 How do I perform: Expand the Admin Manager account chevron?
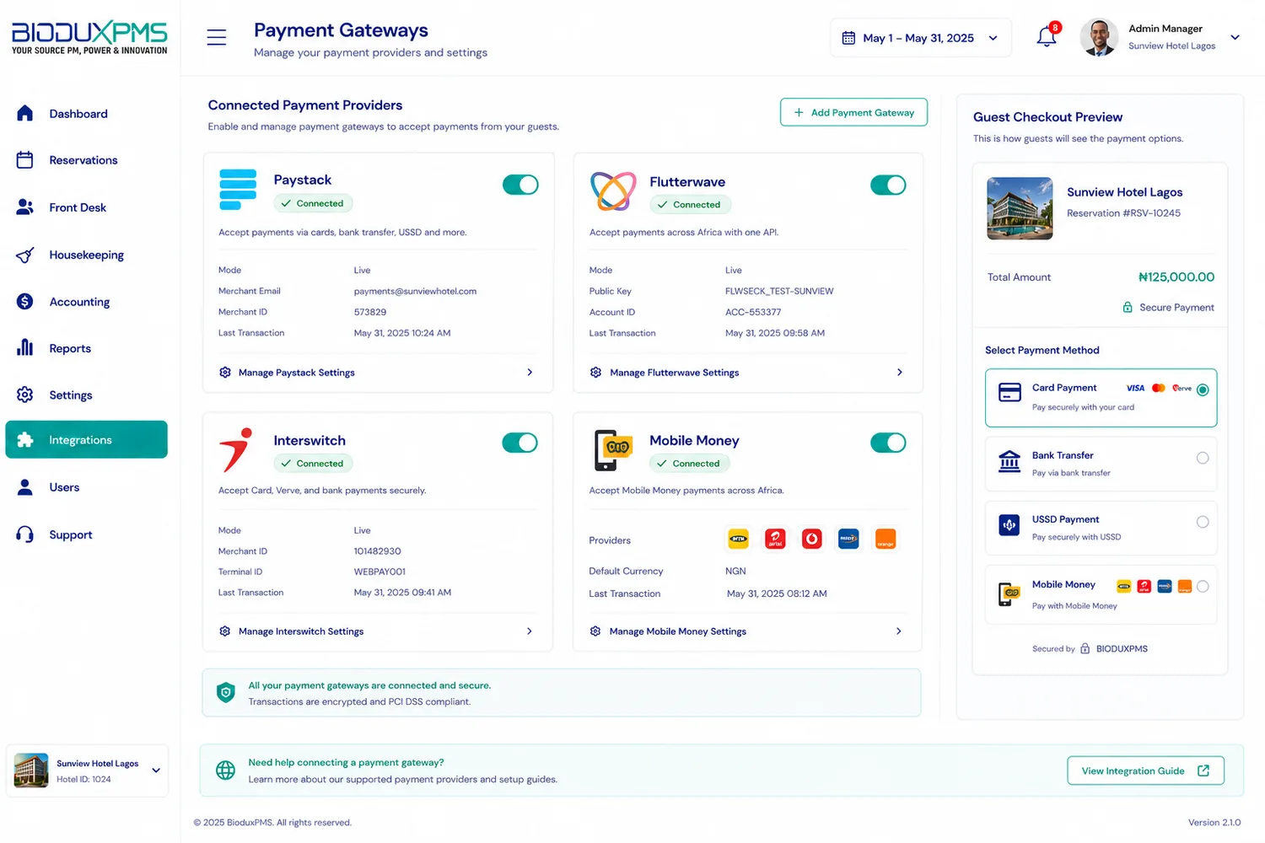coord(1235,37)
